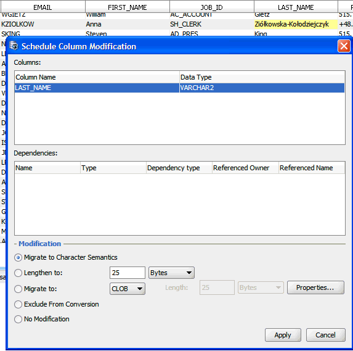Cancel the column modification dialog
The width and height of the screenshot is (353, 351).
[x=325, y=335]
